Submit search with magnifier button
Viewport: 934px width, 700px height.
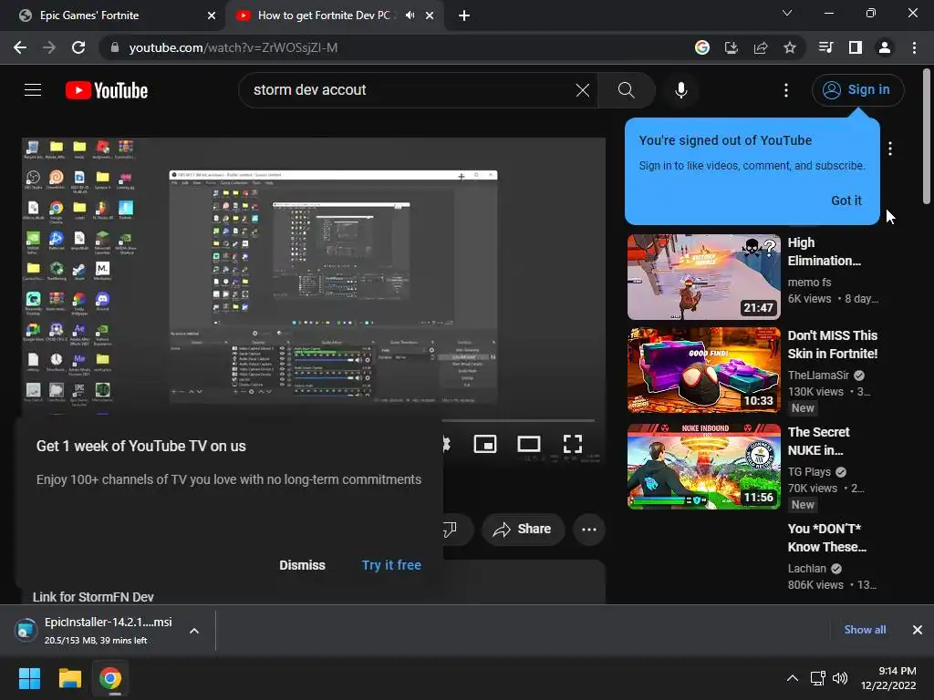pyautogui.click(x=626, y=90)
